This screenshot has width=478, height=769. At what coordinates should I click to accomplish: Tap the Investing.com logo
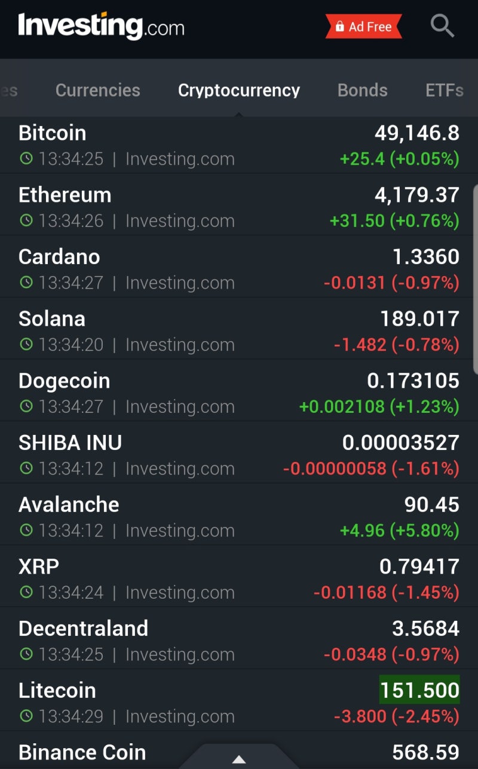pyautogui.click(x=102, y=27)
